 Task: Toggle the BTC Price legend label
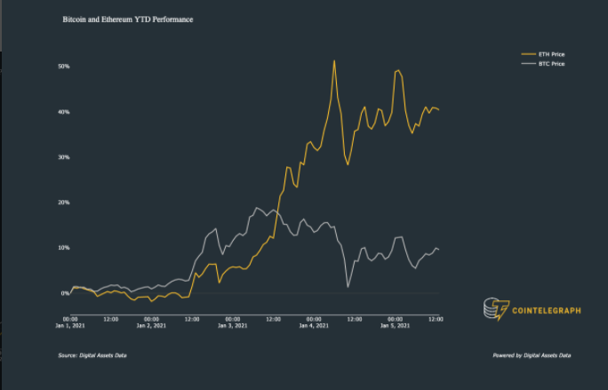tap(551, 64)
